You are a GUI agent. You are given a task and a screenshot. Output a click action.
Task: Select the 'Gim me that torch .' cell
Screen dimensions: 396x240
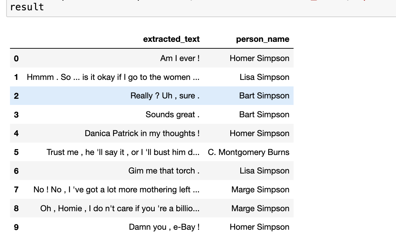pyautogui.click(x=164, y=171)
